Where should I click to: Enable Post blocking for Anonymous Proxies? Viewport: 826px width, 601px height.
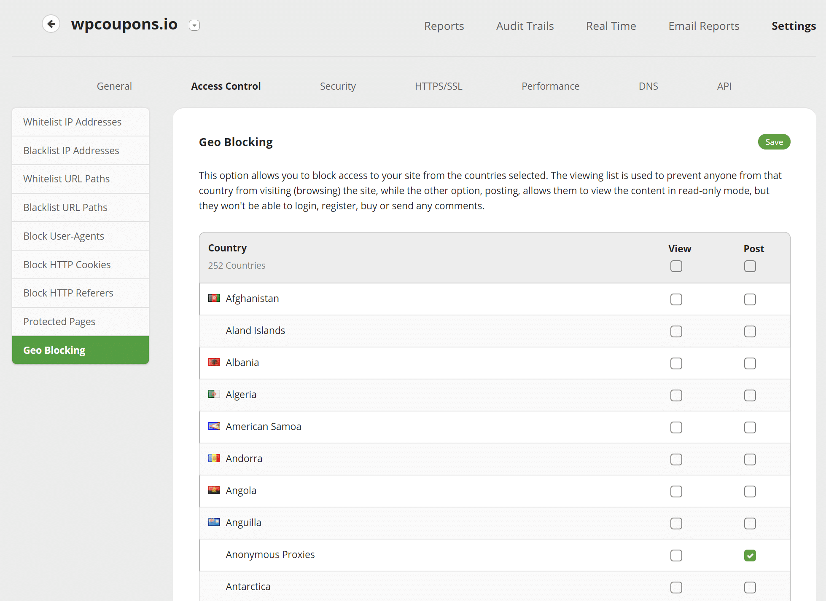pos(751,555)
